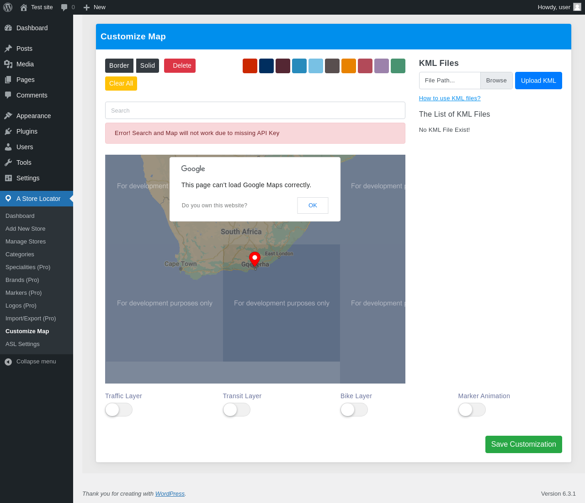Pick the green color swatch
Image resolution: width=585 pixels, height=503 pixels.
tap(398, 66)
